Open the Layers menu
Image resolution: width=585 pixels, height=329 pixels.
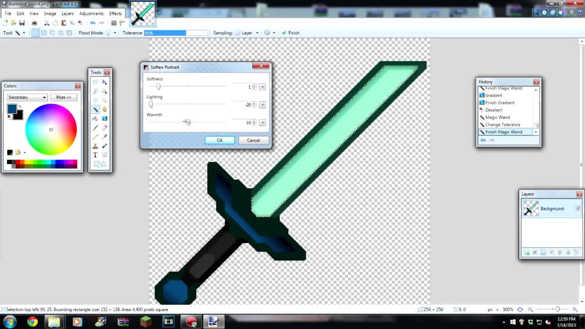[68, 14]
